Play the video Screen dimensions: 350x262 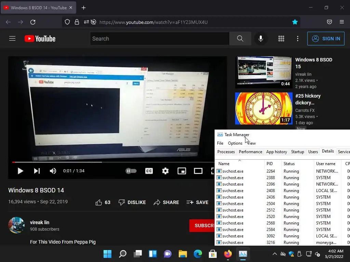click(x=20, y=171)
